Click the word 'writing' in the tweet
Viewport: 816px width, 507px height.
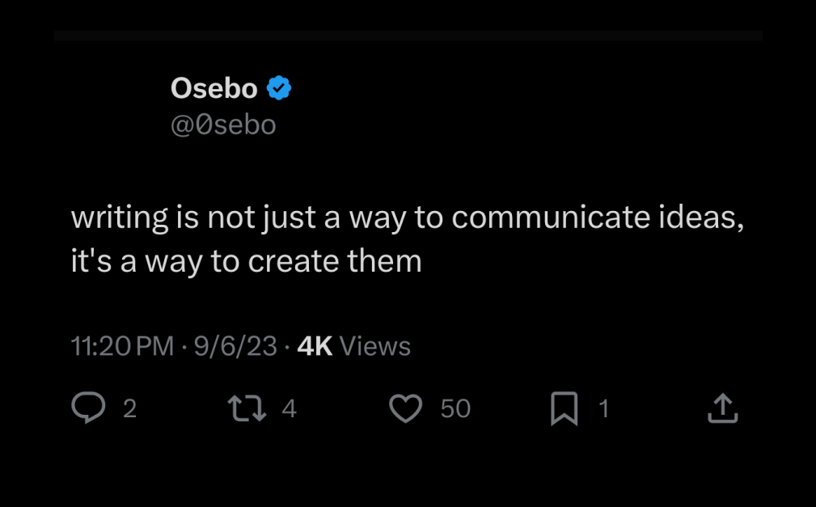tap(120, 219)
